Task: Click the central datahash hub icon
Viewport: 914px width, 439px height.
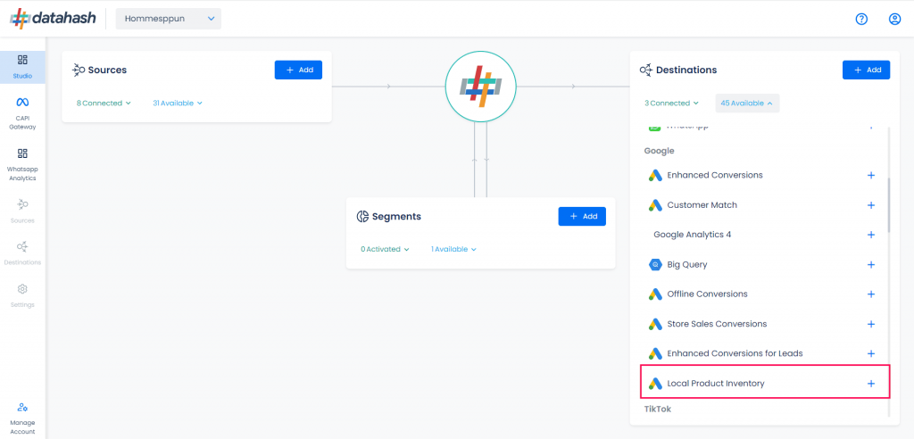Action: point(480,87)
